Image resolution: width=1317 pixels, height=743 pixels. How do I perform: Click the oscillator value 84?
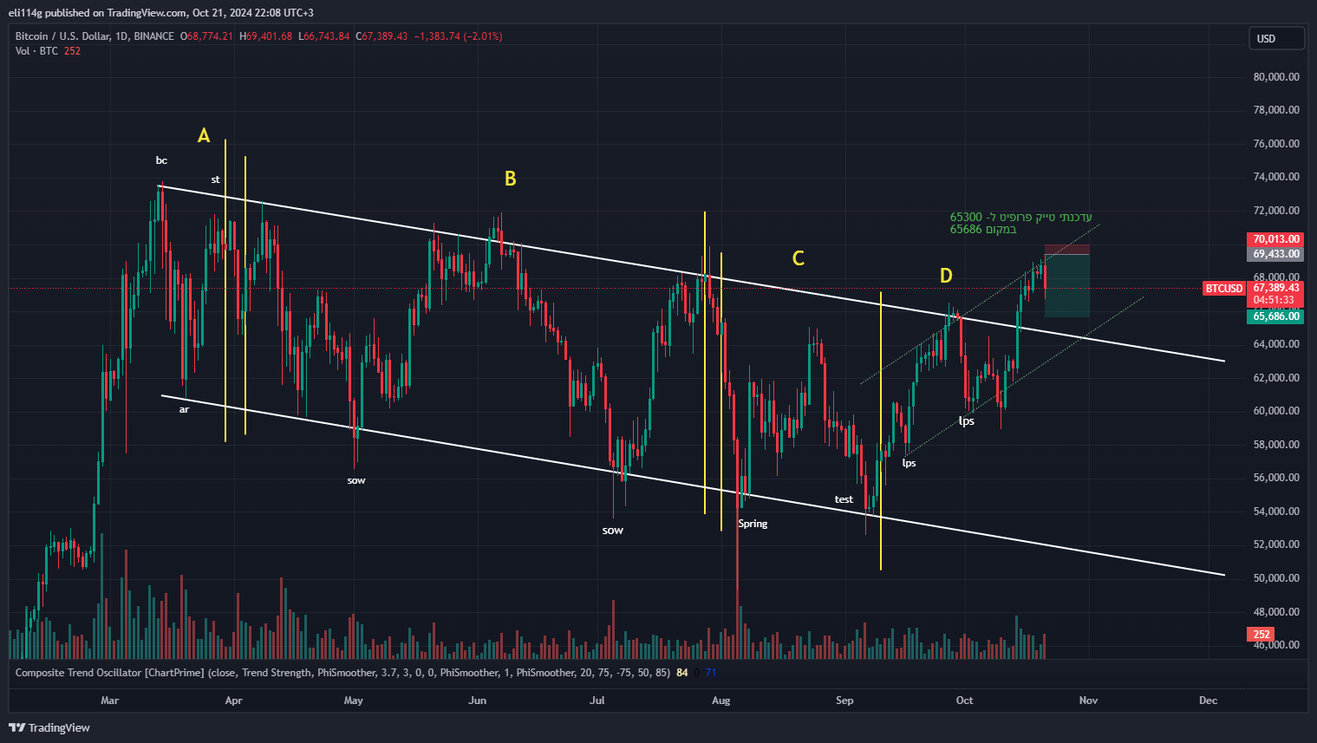click(682, 673)
